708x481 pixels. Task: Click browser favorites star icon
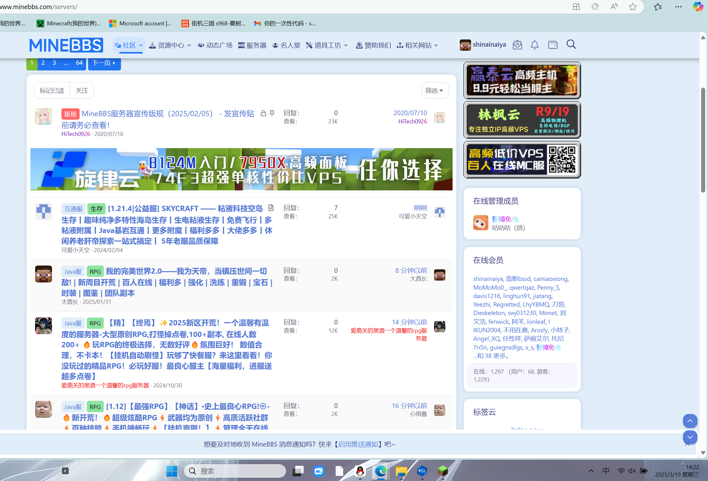632,7
